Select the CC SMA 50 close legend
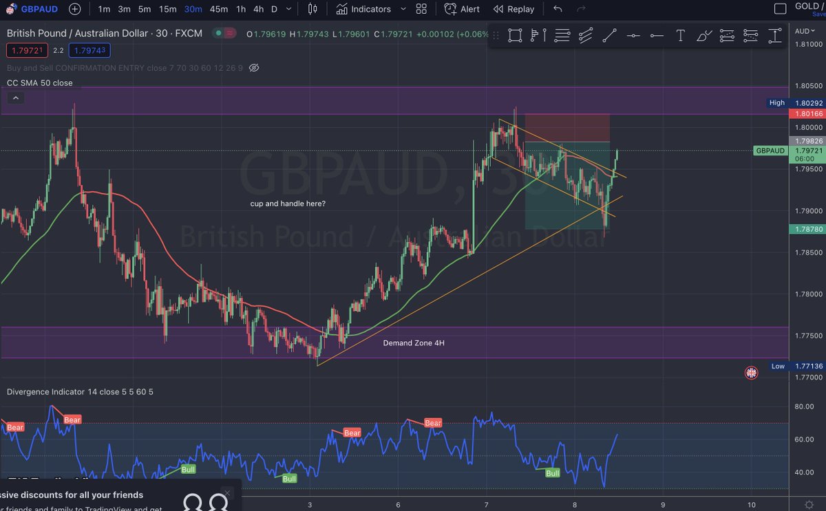 point(39,83)
